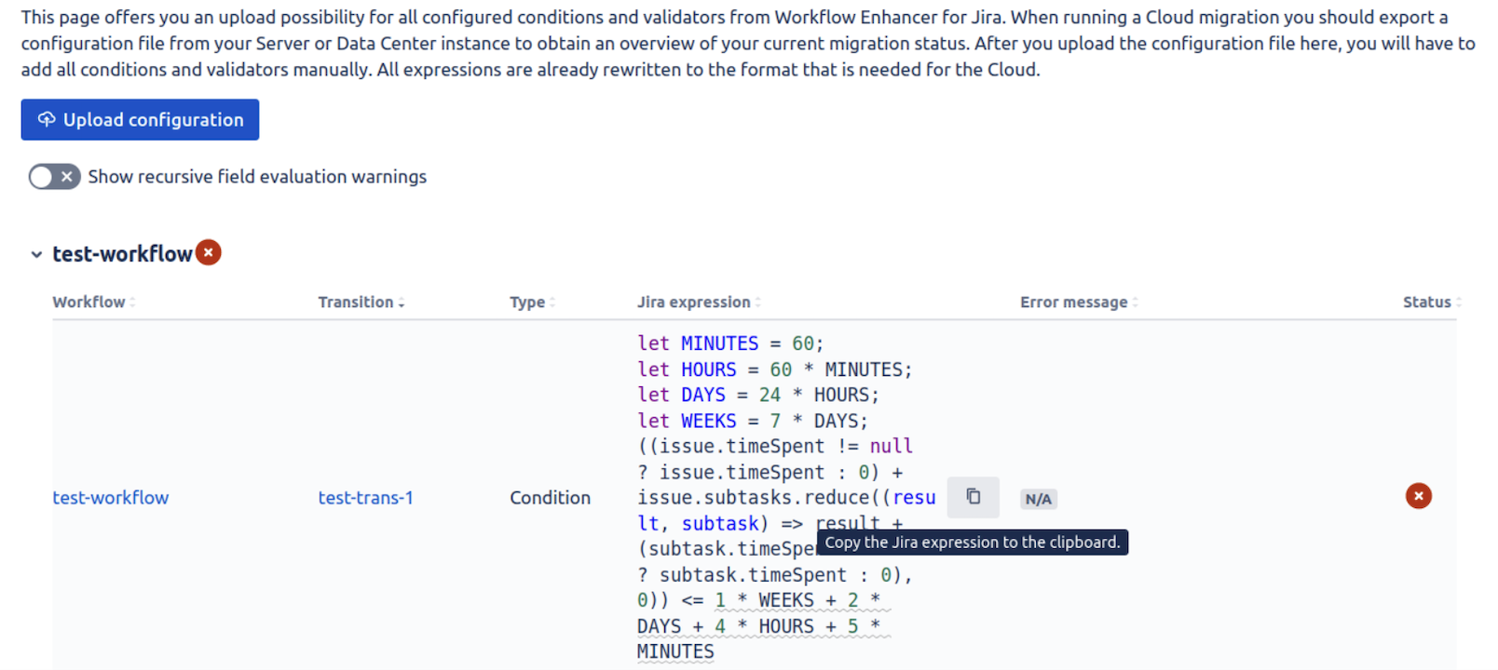Click the N/A error message badge

(x=1039, y=500)
